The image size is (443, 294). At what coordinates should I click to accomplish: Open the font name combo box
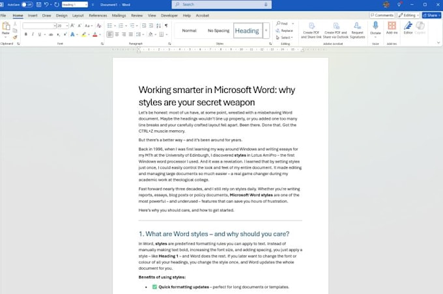click(40, 25)
